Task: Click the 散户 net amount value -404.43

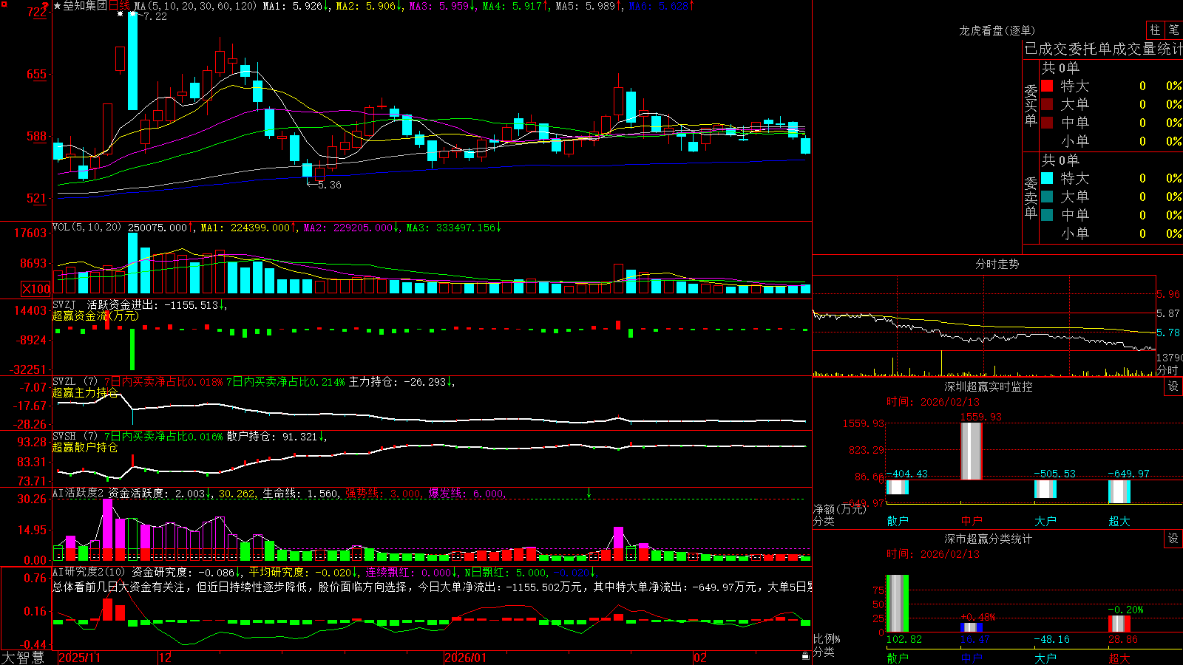Action: point(906,474)
